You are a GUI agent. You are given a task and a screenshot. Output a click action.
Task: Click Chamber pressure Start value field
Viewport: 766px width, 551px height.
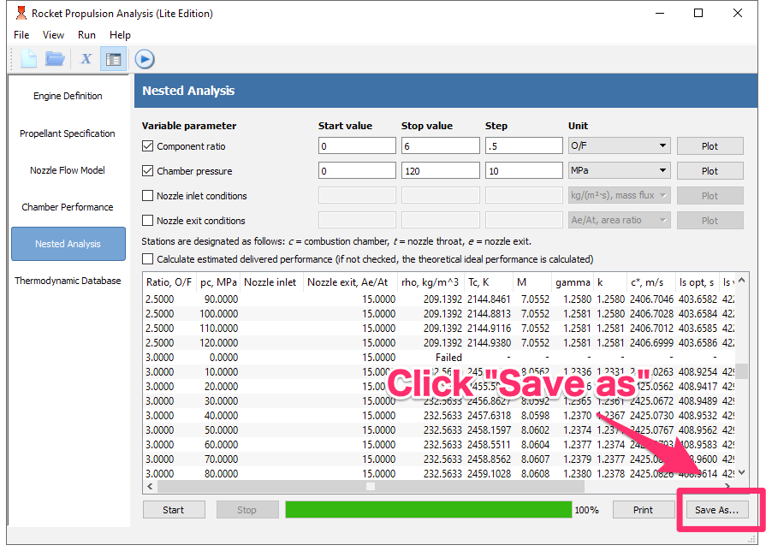click(357, 171)
